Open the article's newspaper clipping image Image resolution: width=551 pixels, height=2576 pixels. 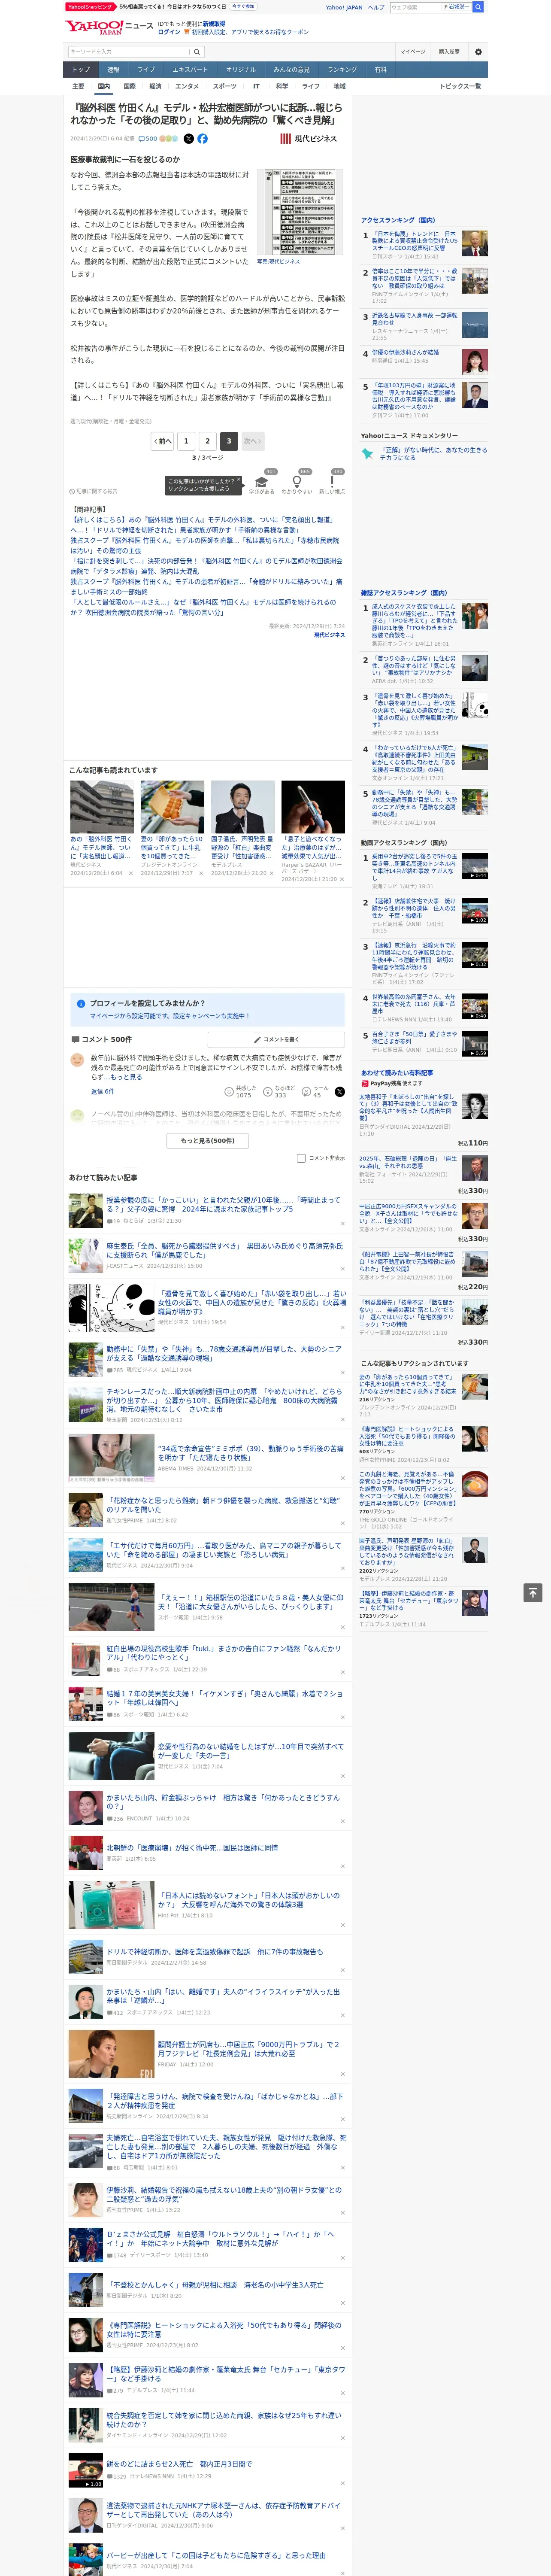coord(301,212)
